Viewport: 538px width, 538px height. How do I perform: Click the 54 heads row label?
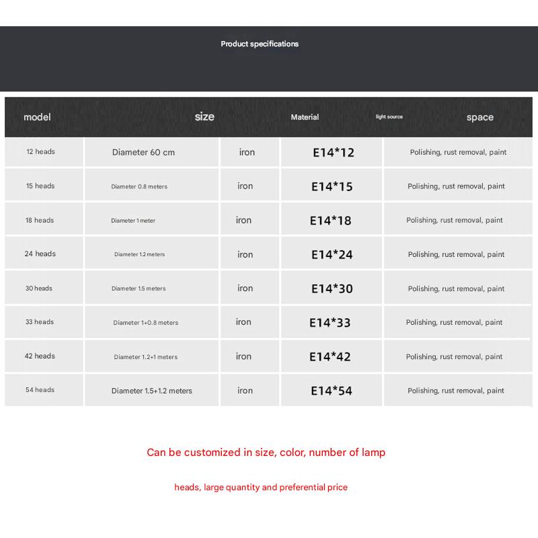pyautogui.click(x=40, y=390)
